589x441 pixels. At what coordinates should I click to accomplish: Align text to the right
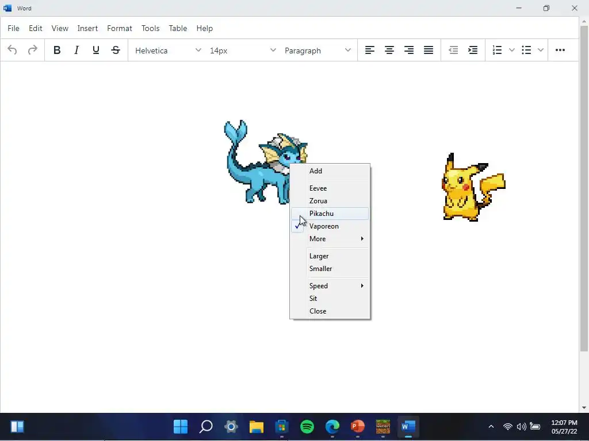tap(409, 50)
